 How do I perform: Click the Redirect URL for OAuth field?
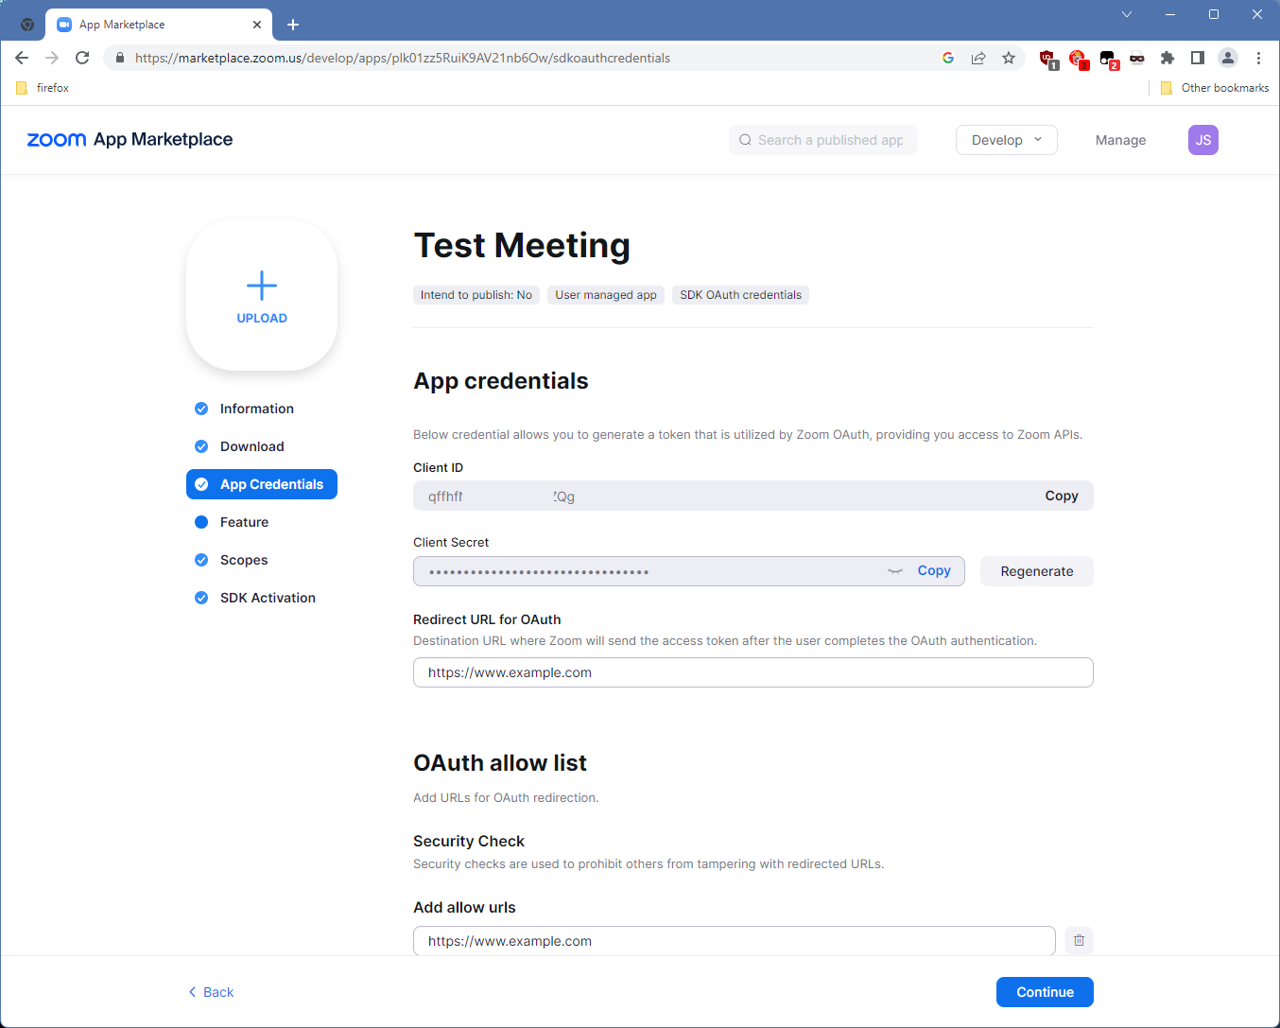point(753,672)
